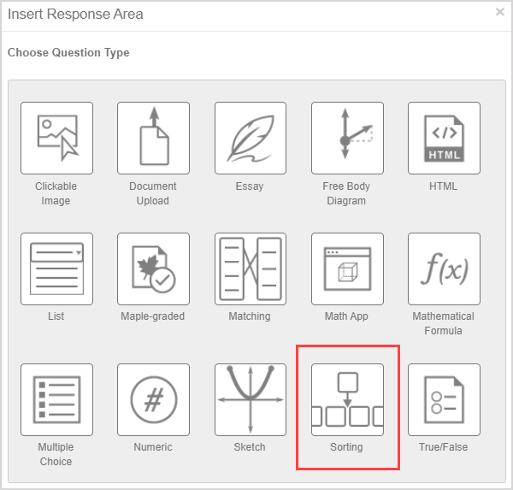Select the Free Body Diagram icon
Viewport: 513px width, 490px height.
[347, 139]
